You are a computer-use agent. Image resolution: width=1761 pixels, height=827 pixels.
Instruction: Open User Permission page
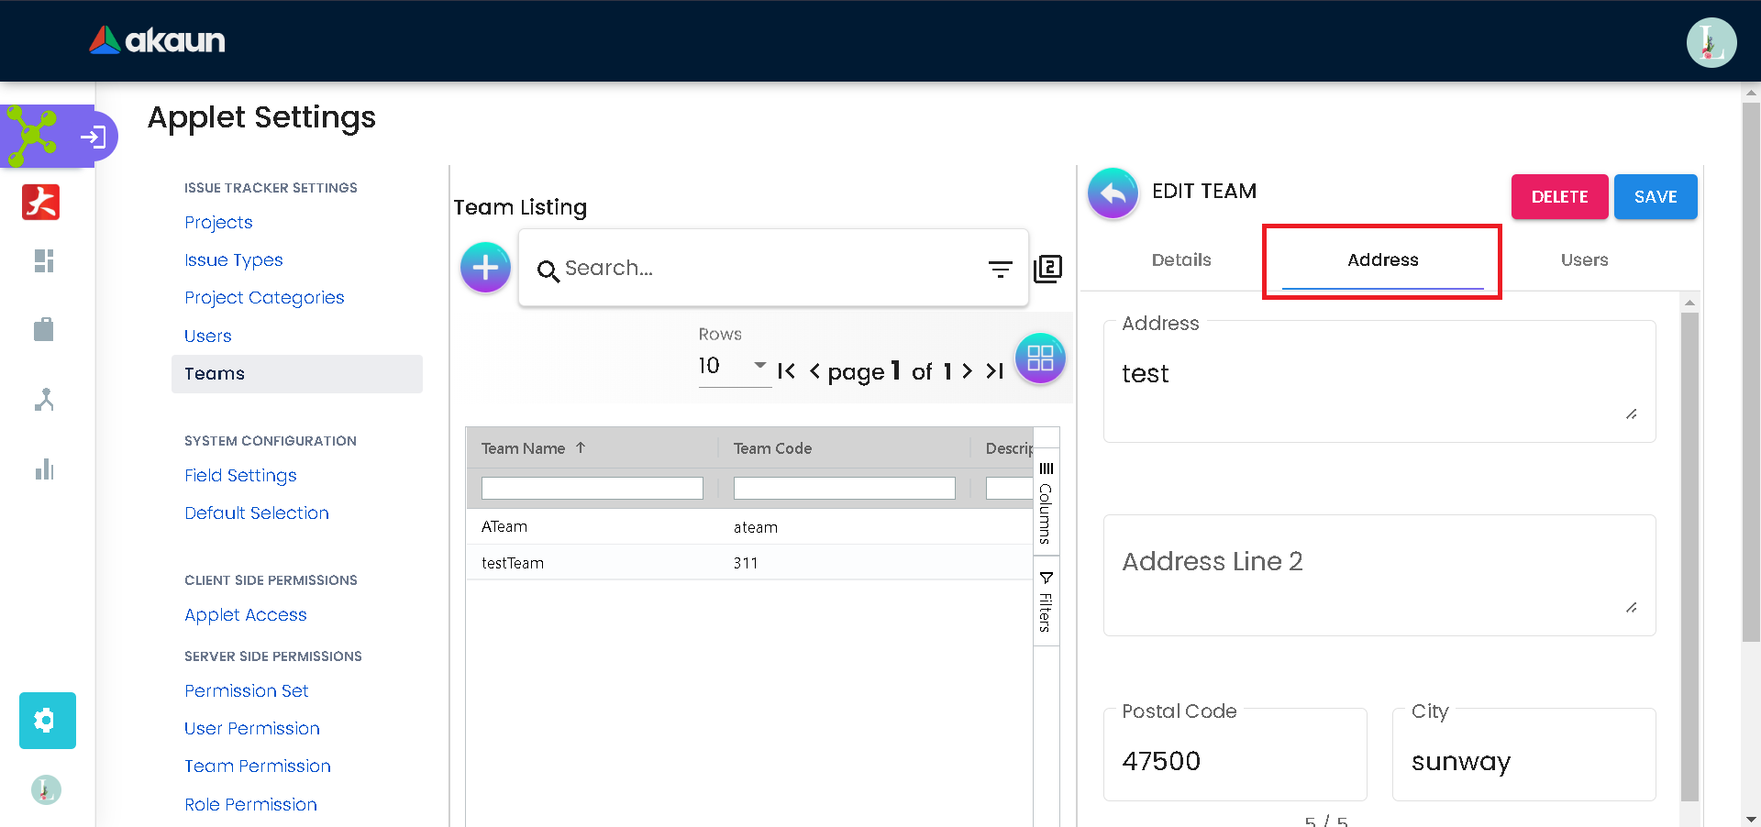252,729
